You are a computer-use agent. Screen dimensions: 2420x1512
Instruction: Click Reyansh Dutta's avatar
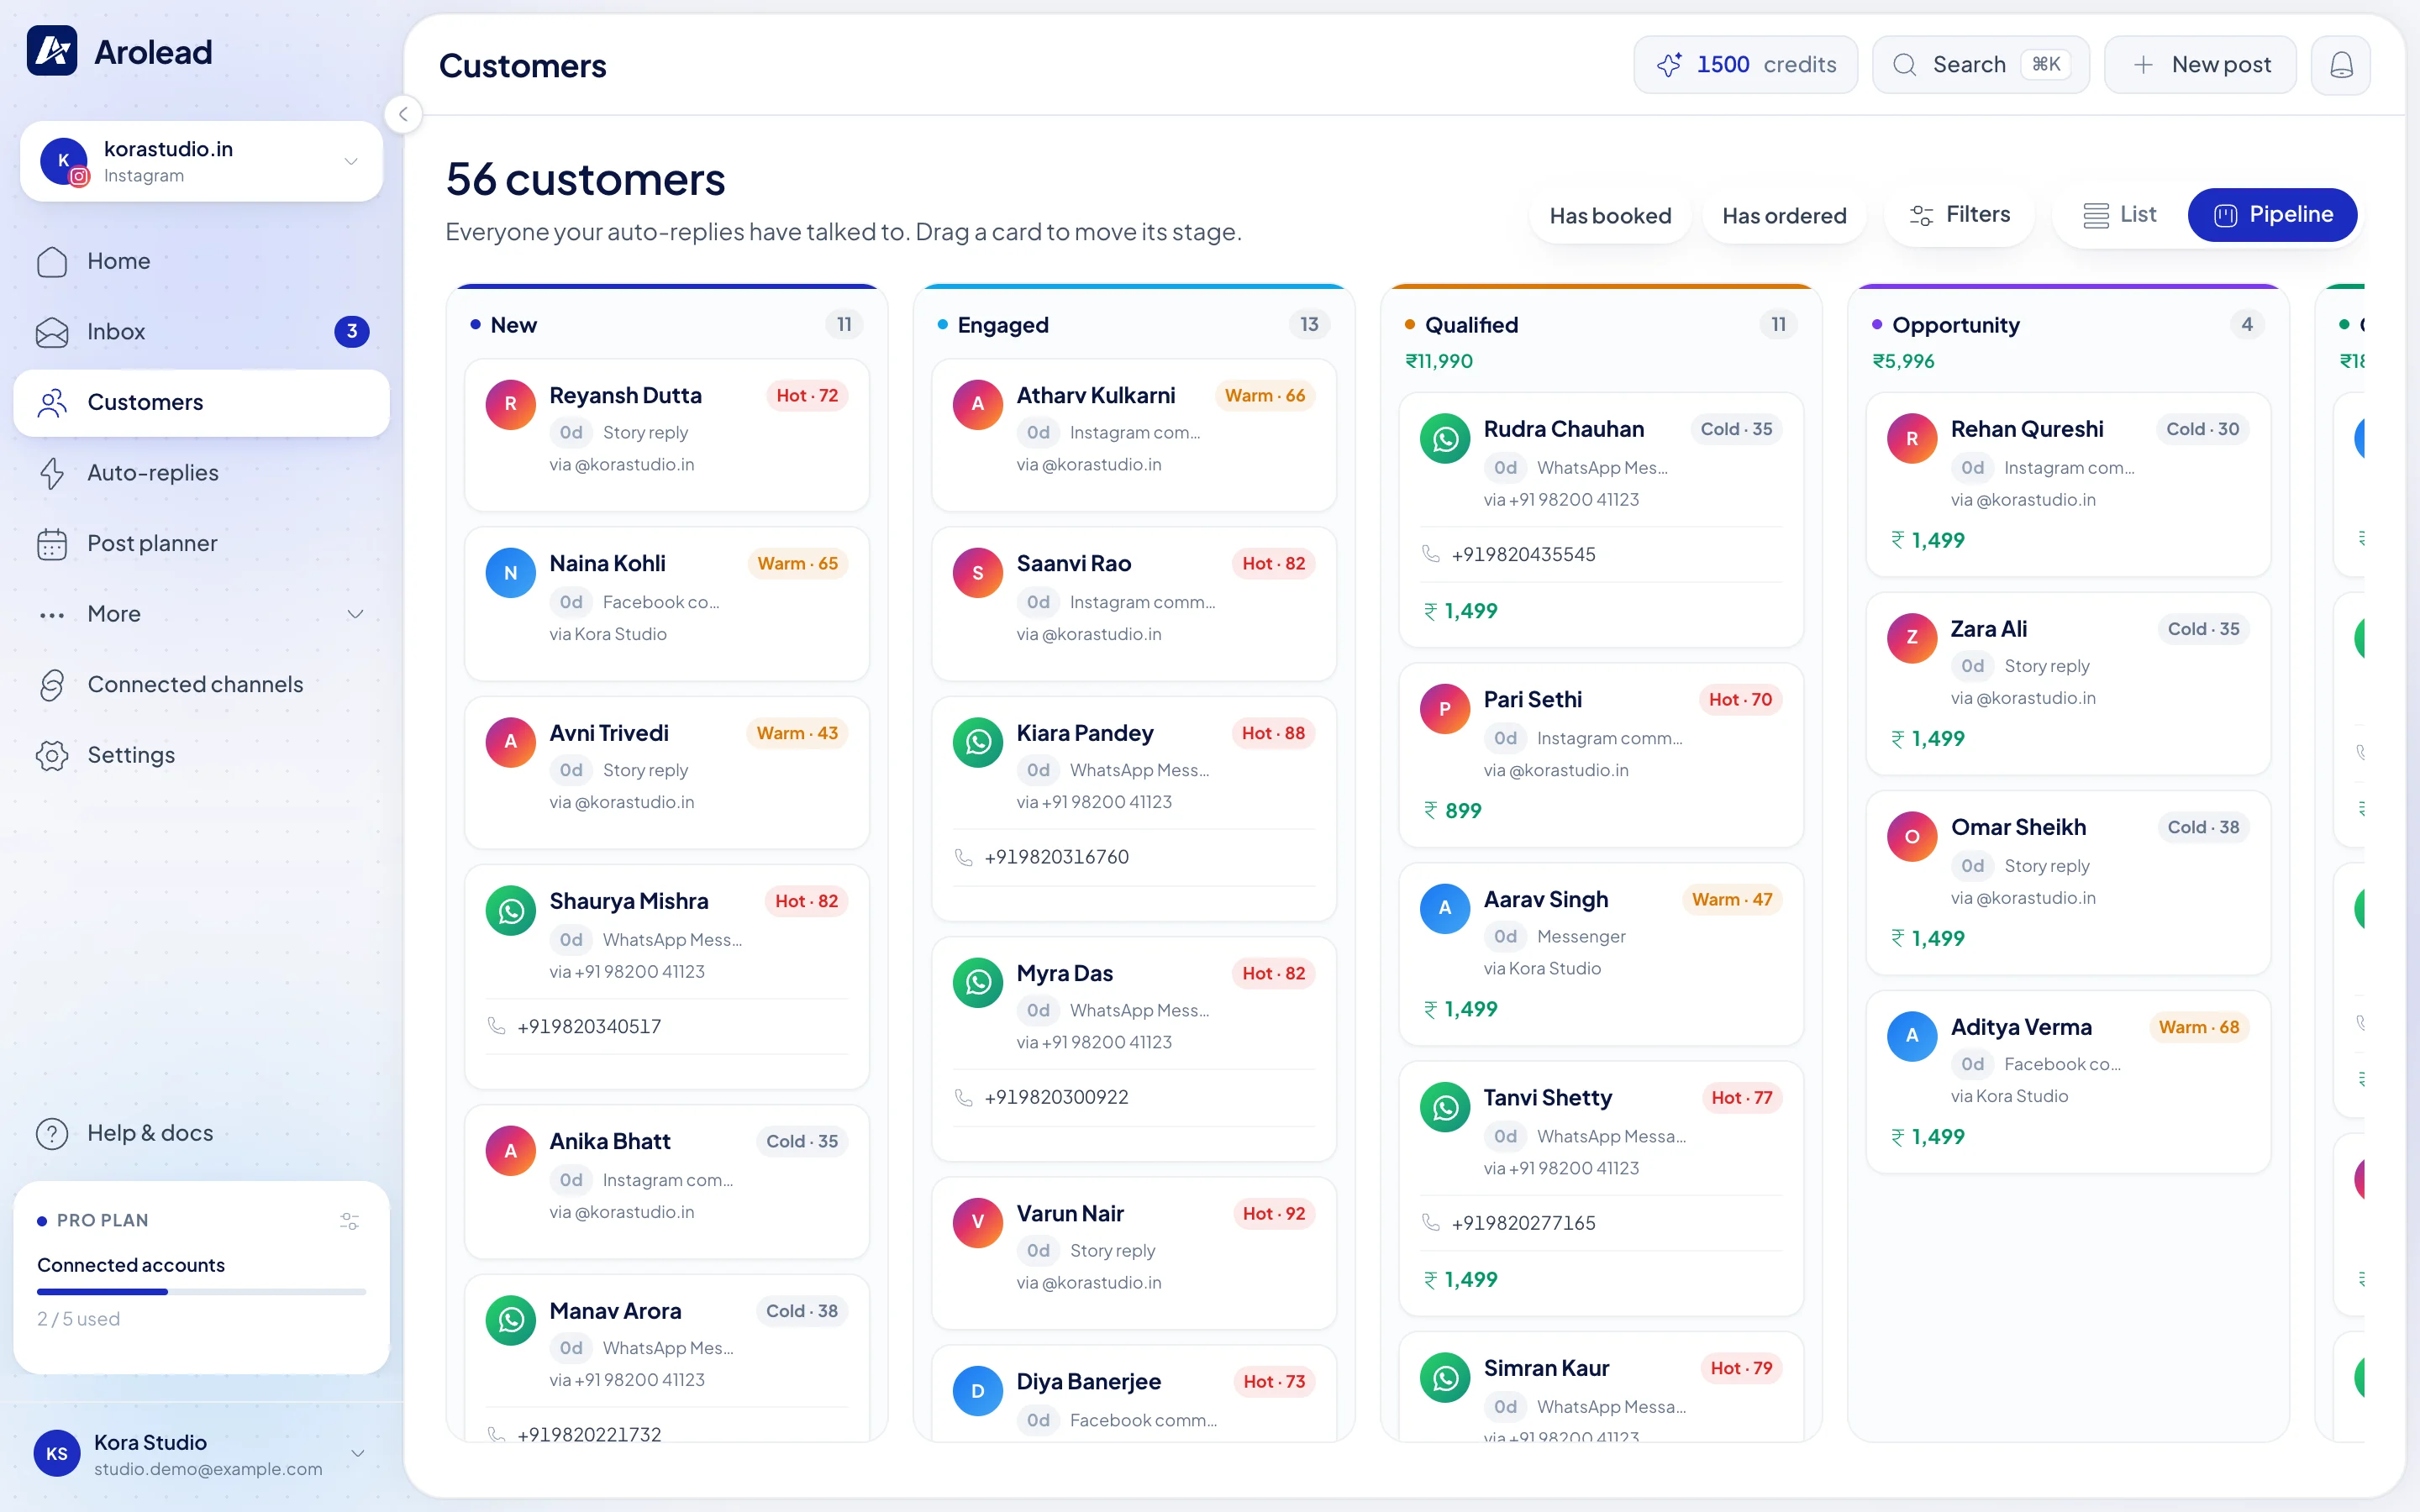tap(511, 405)
